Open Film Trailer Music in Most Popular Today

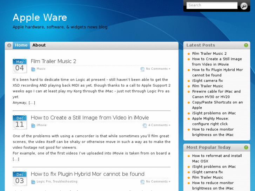coord(208,178)
